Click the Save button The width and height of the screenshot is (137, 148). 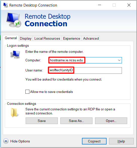pyautogui.click(x=42, y=121)
